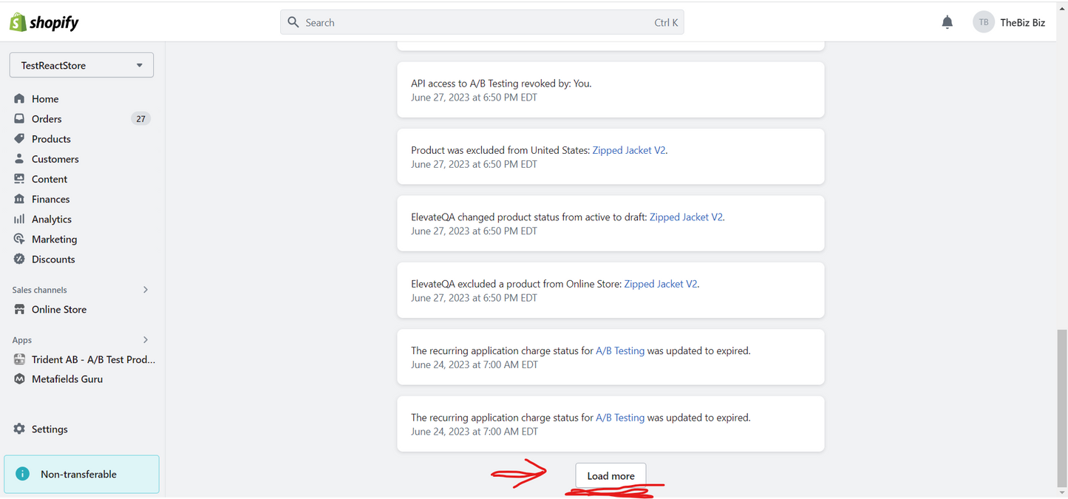The width and height of the screenshot is (1068, 499).
Task: Open the TheBiz Biz account menu
Action: (1009, 22)
